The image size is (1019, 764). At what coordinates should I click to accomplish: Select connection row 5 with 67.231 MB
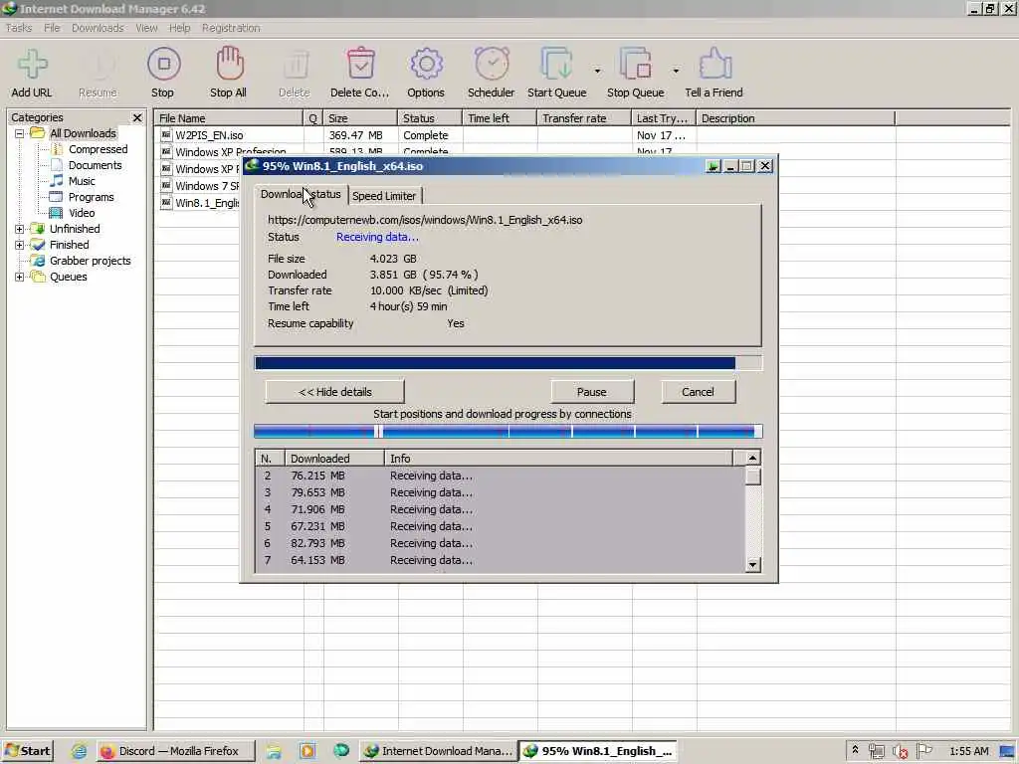[x=501, y=526]
